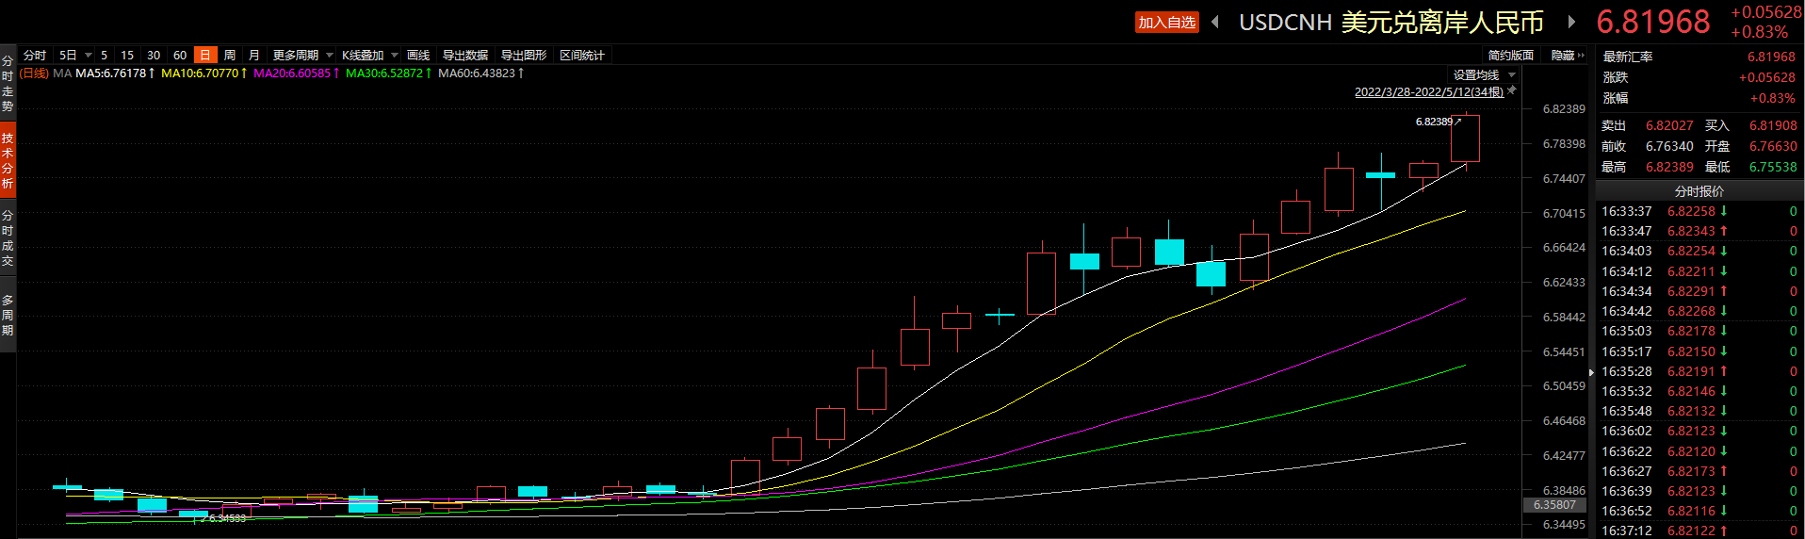
Task: Click the yellow MA10:6.70770 label
Action: [203, 73]
